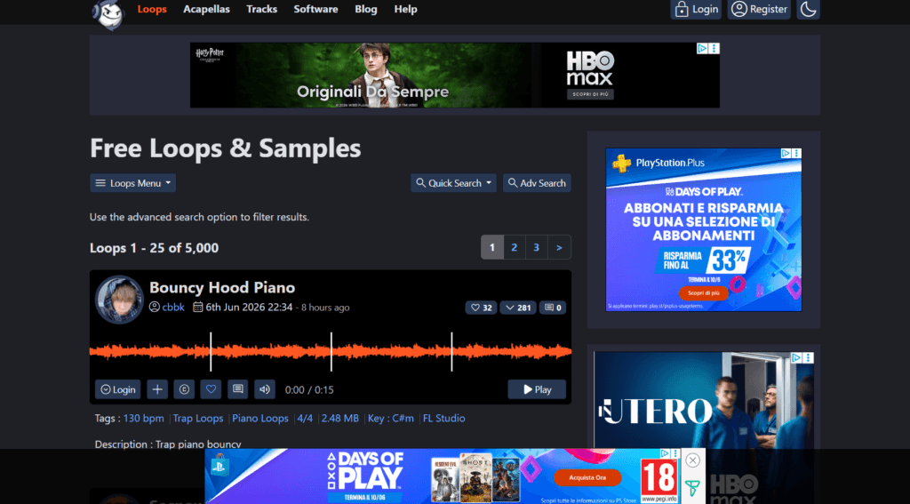
Task: Go to the Loops menu item
Action: [152, 9]
